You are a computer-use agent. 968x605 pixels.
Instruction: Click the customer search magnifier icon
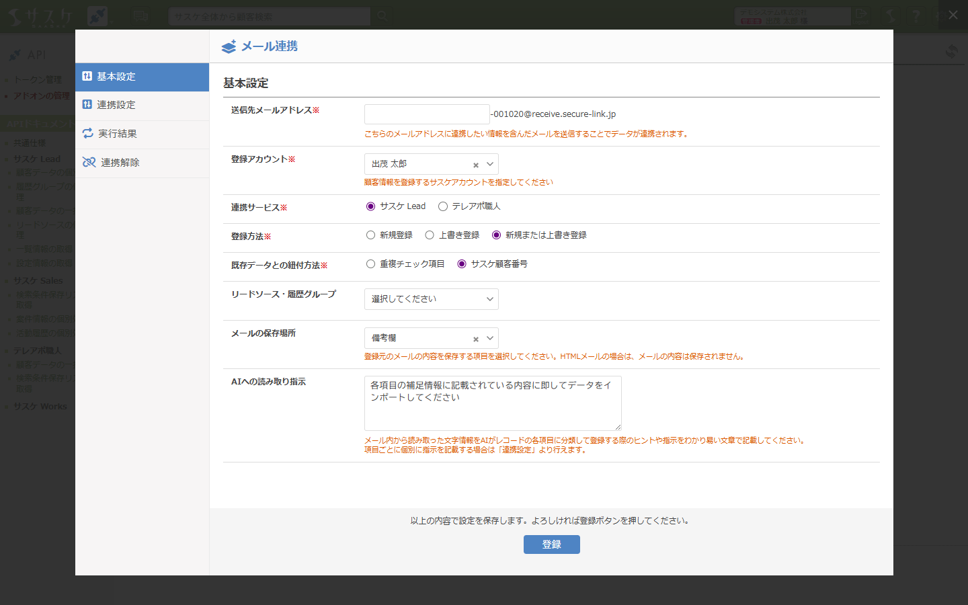pos(382,15)
